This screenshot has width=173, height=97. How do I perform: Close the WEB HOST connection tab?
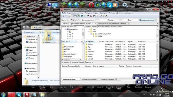click(95, 24)
